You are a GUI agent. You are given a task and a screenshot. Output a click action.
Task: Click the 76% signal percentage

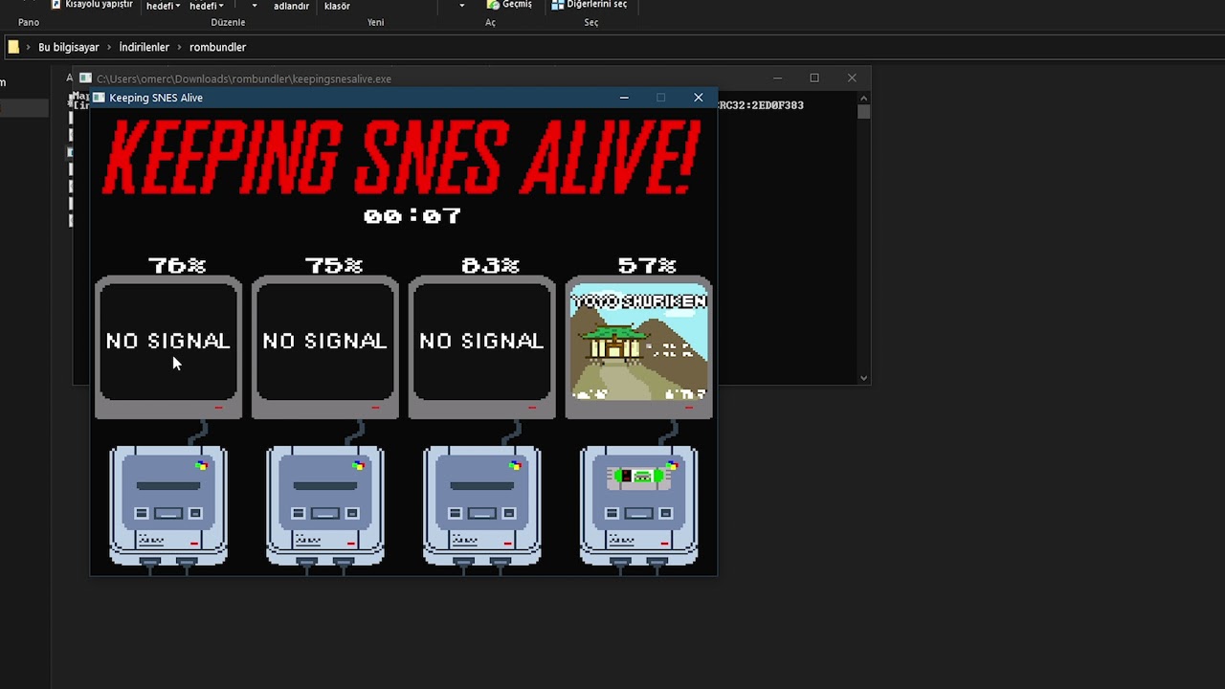click(177, 265)
